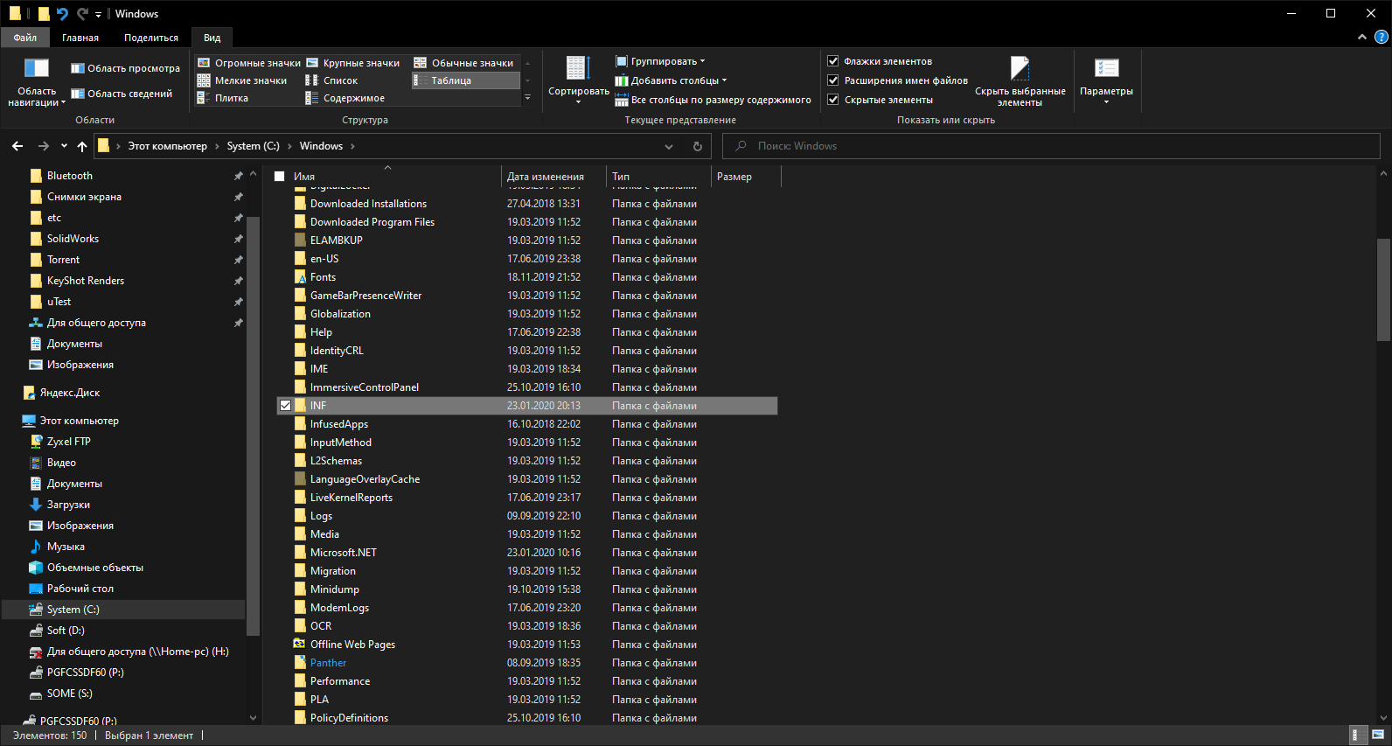Toggle Item check boxes (Флажки элементов)
The height and width of the screenshot is (746, 1392).
[x=880, y=61]
